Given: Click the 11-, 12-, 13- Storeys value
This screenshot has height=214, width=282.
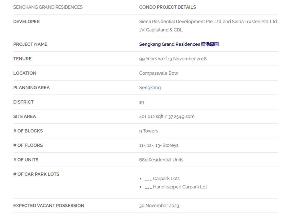Looking at the screenshot, I should tap(158, 145).
